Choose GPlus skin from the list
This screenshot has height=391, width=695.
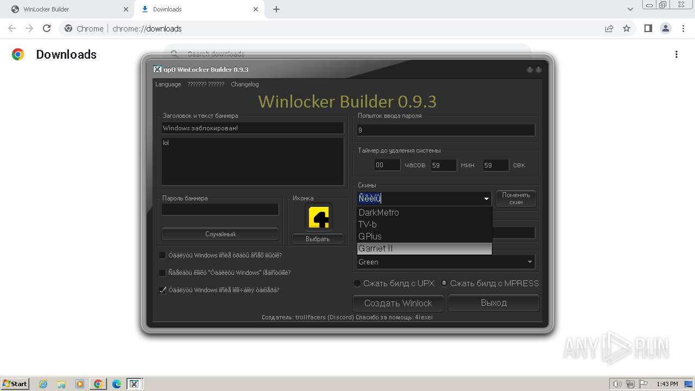coord(424,236)
